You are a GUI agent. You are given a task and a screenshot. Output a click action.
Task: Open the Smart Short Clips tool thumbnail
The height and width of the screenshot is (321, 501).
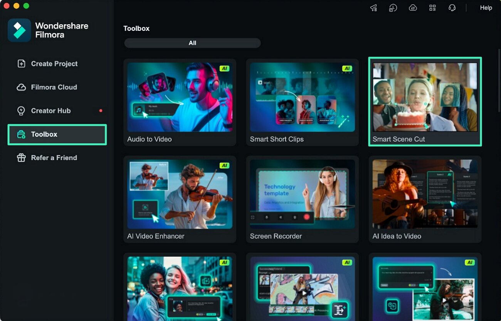(x=303, y=97)
